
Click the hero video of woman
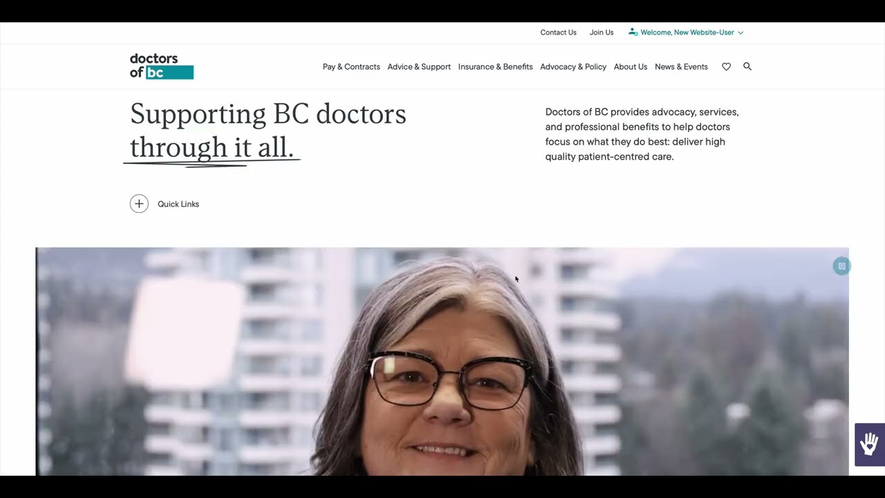coord(442,361)
